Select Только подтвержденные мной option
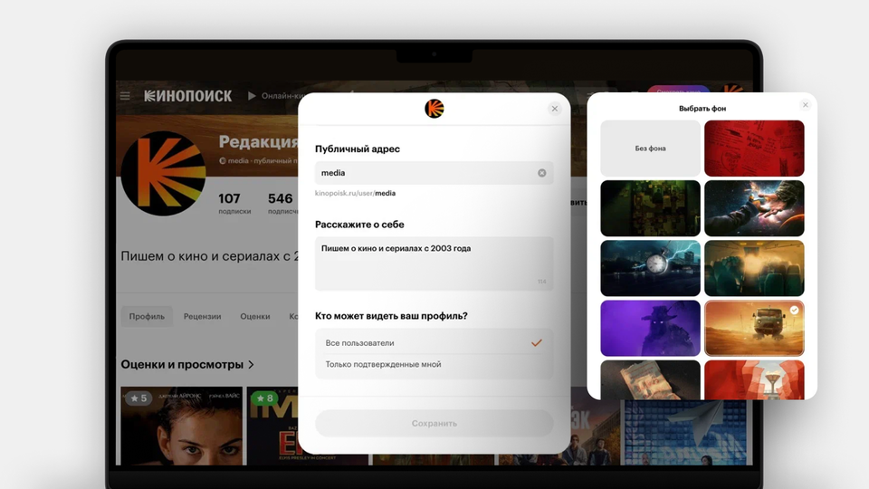Image resolution: width=869 pixels, height=489 pixels. click(434, 364)
